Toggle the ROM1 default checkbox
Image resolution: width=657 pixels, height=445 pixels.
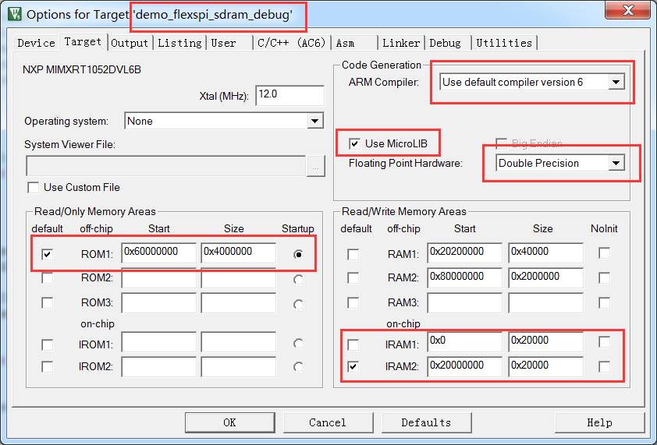(x=48, y=254)
